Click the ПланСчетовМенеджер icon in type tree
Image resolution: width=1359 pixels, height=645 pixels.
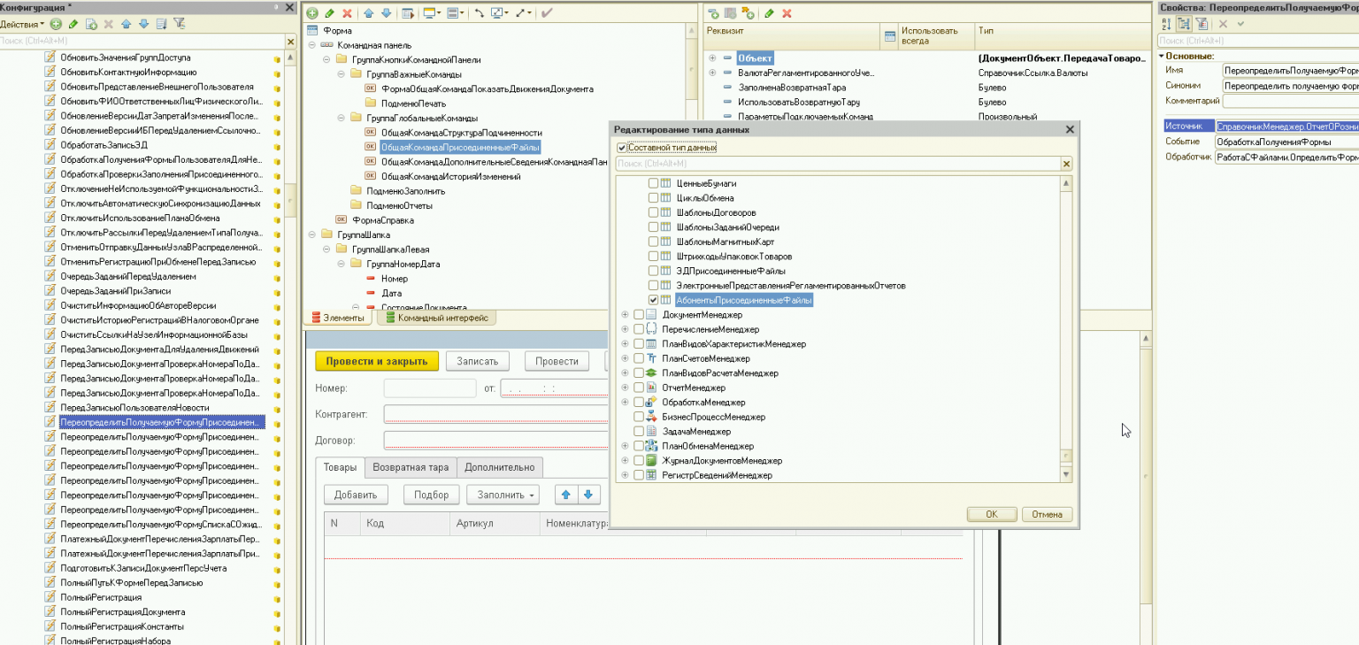(x=651, y=358)
